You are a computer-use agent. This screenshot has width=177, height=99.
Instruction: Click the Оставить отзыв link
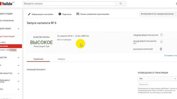(171, 56)
